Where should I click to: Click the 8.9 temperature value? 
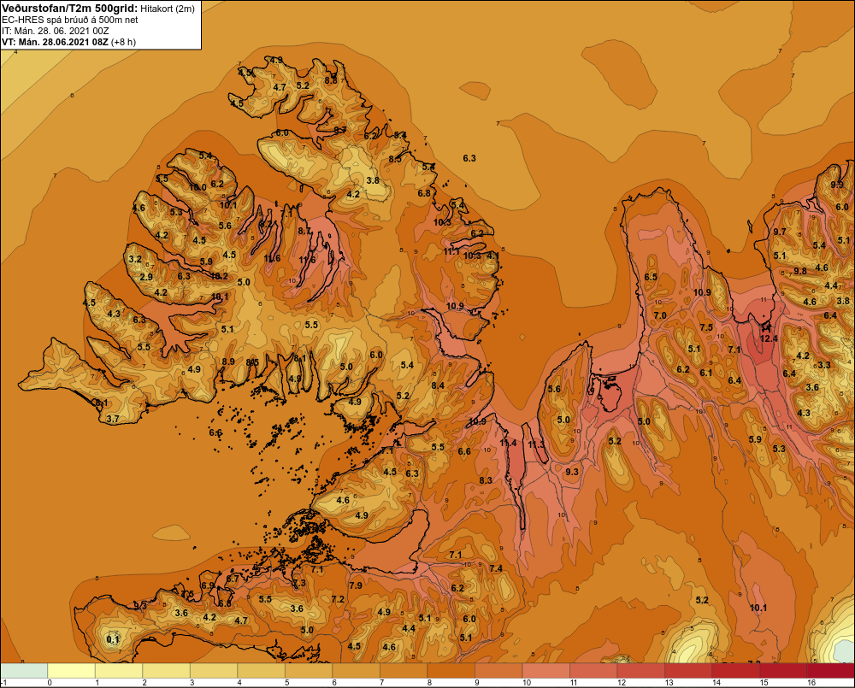coord(228,362)
